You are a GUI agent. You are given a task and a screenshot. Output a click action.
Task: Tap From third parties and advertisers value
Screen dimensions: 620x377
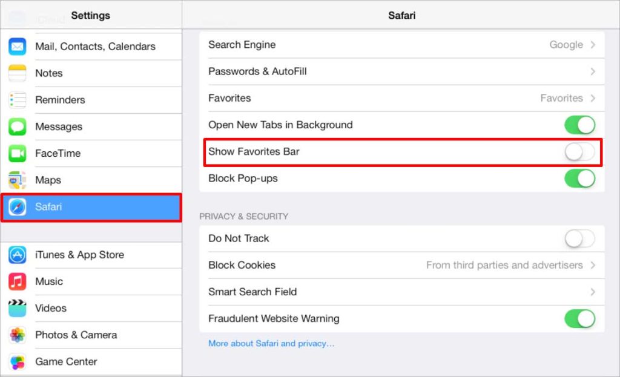504,265
